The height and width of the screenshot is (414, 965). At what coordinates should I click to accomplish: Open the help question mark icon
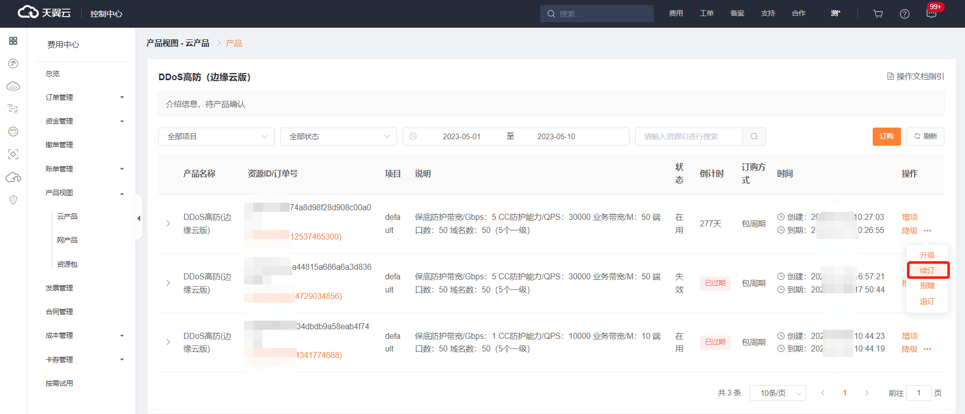click(x=904, y=14)
